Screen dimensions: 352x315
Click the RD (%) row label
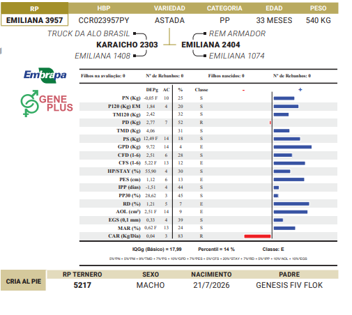click(132, 204)
